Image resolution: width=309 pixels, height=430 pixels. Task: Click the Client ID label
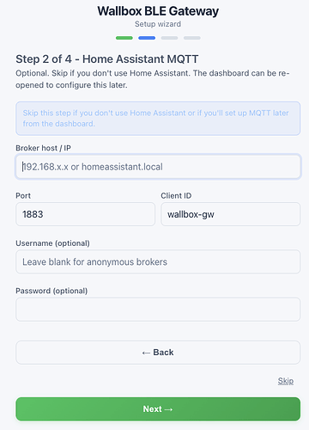pyautogui.click(x=176, y=196)
